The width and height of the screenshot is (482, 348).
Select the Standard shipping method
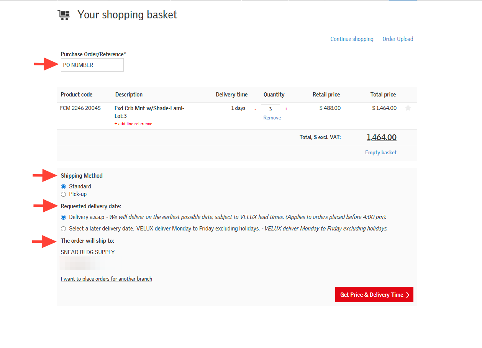(64, 186)
